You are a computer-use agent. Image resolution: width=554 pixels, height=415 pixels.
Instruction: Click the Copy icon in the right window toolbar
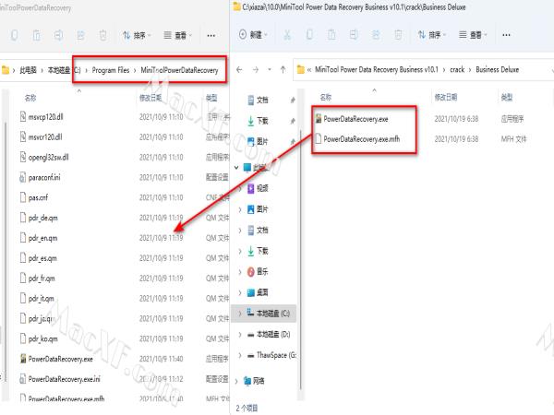(x=309, y=35)
